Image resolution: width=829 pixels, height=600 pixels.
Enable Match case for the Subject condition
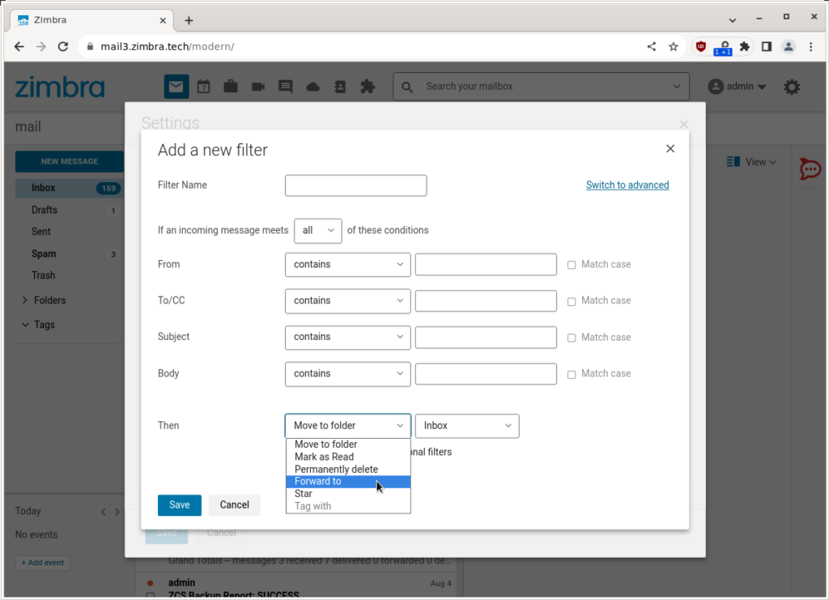coord(570,337)
